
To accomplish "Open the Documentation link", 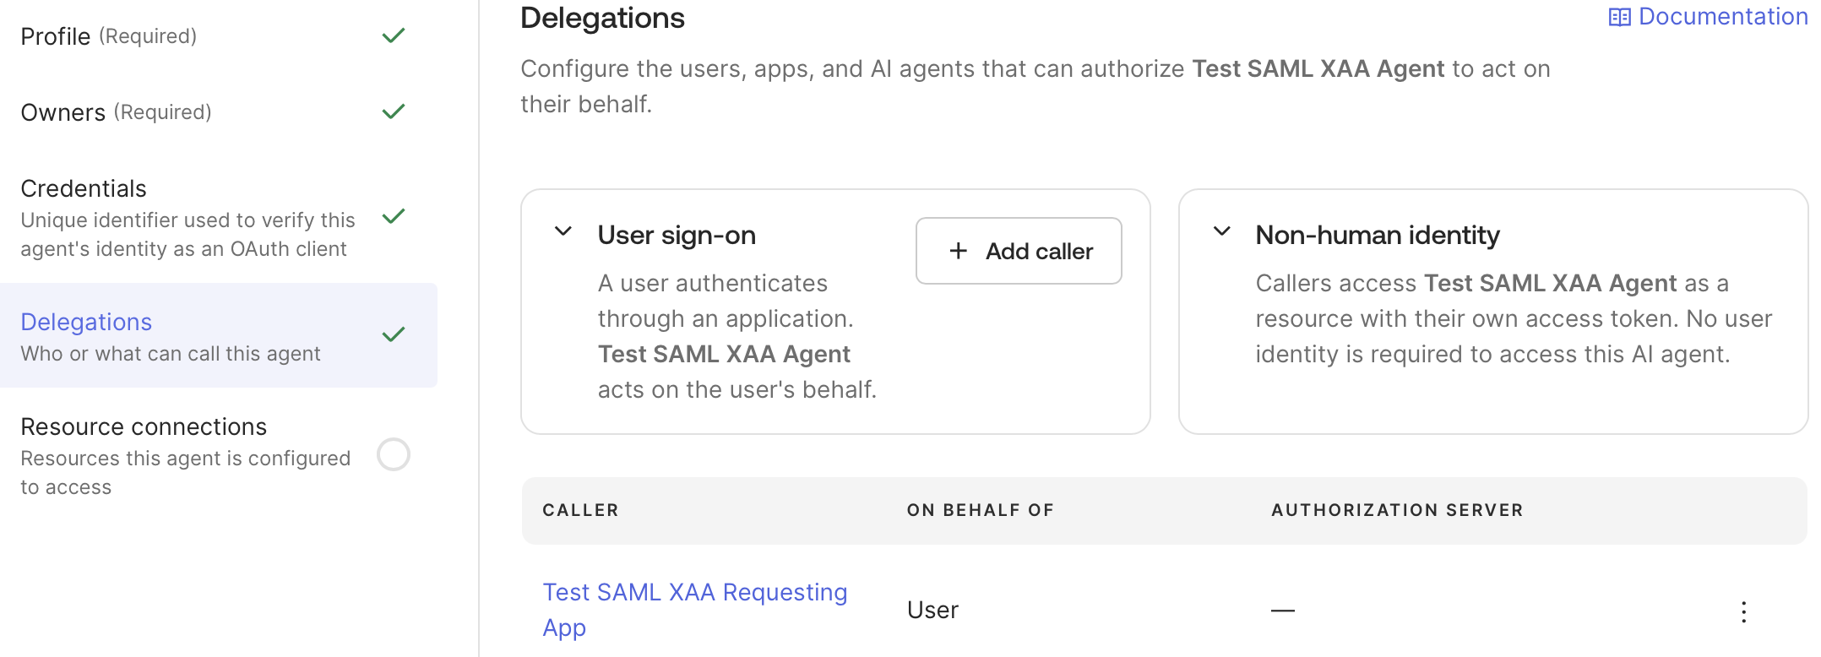I will click(x=1723, y=17).
